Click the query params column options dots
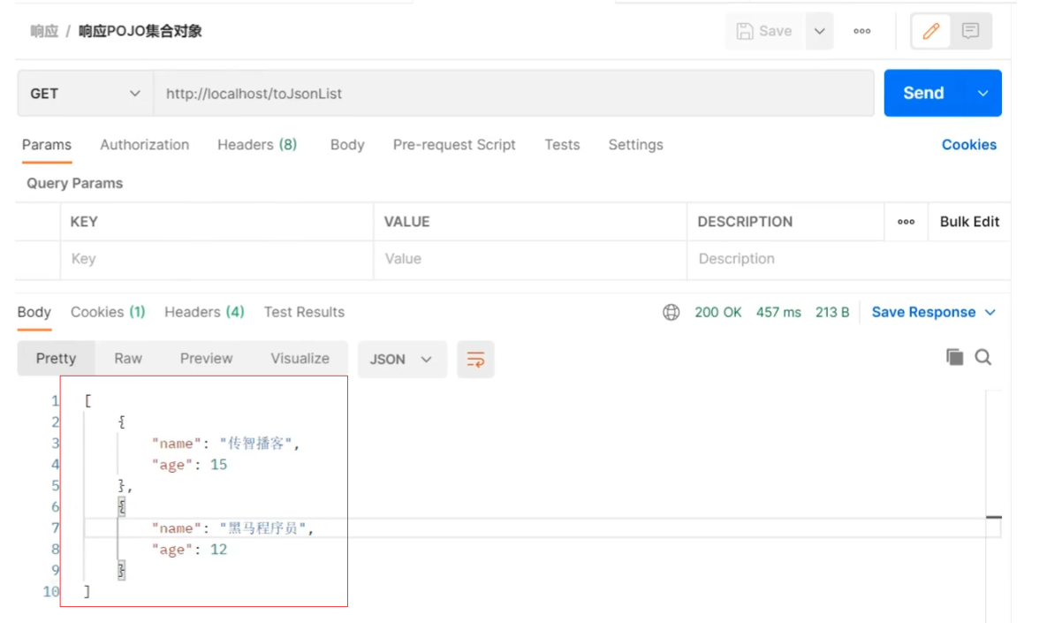1047x623 pixels. 907,222
